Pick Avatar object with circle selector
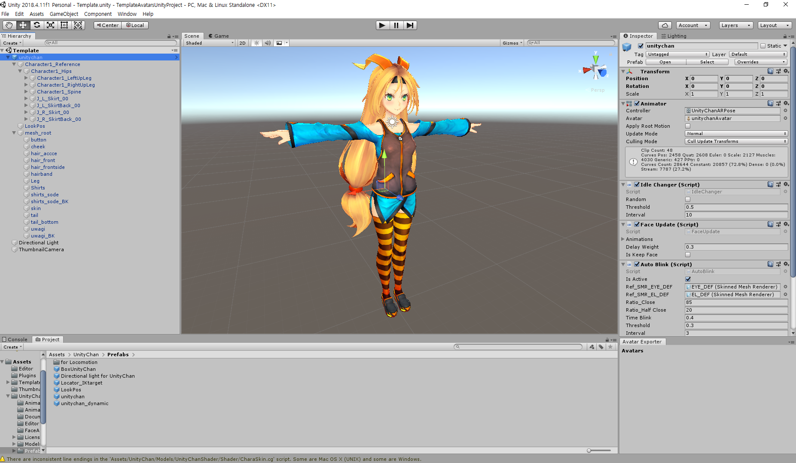The height and width of the screenshot is (463, 796). 785,118
